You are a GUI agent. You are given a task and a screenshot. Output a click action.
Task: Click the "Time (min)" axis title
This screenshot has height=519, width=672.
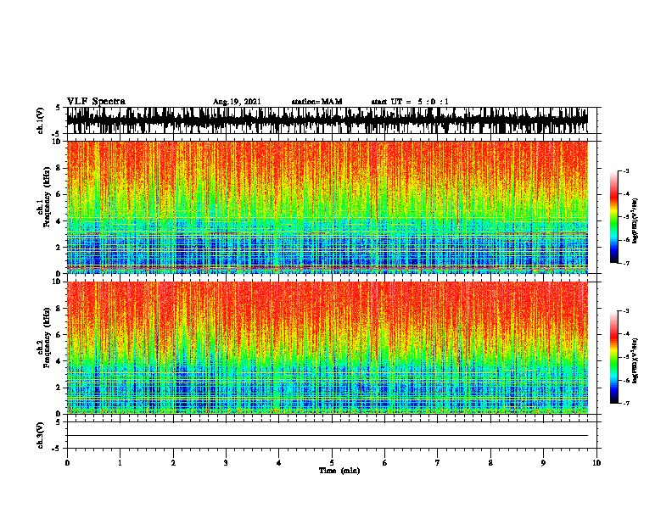pos(339,471)
